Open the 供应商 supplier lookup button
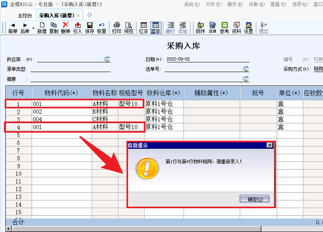 107,60
